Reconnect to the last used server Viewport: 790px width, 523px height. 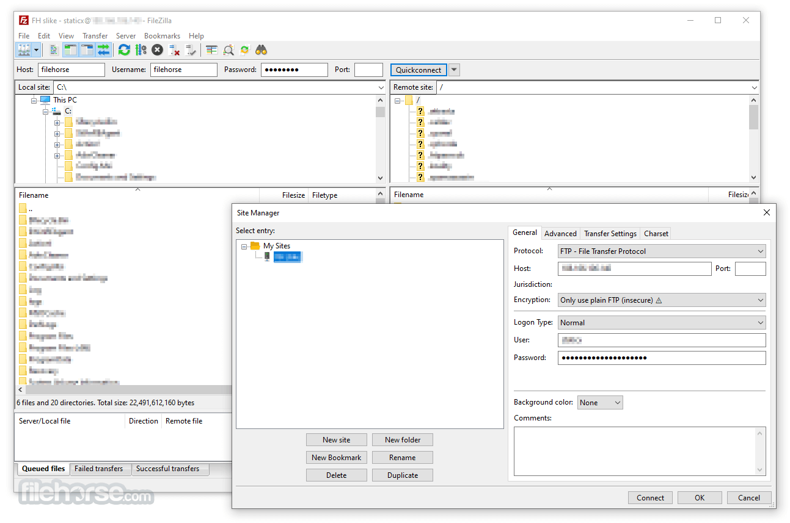tap(191, 50)
